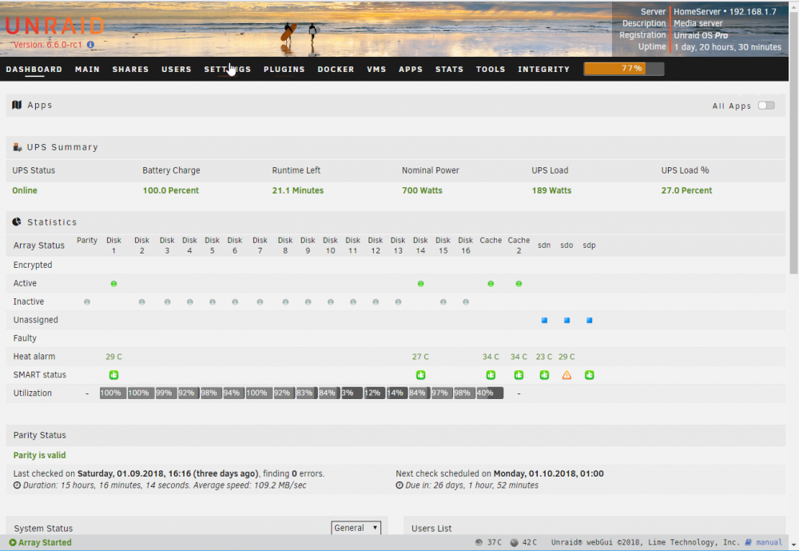Open the Users tab
The width and height of the screenshot is (799, 551).
coord(177,70)
